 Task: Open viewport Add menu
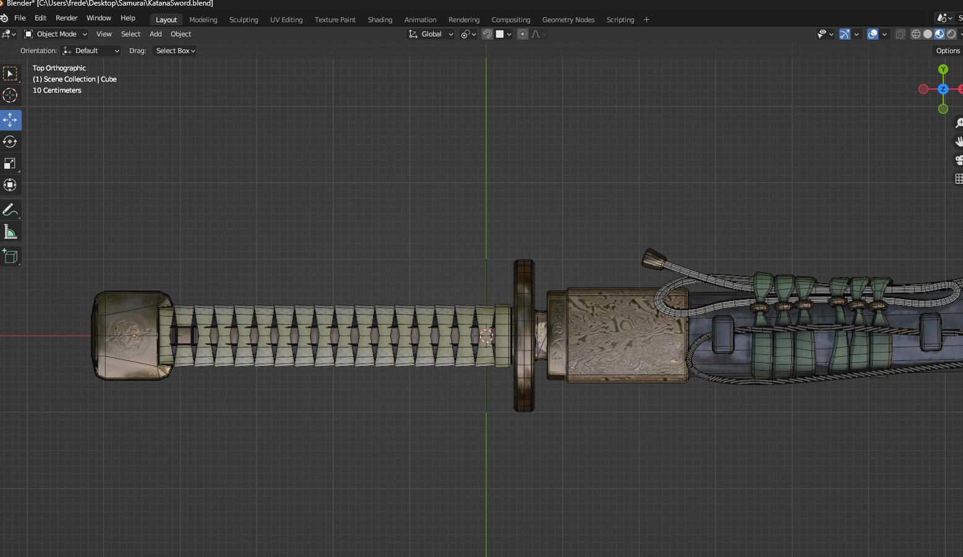pyautogui.click(x=156, y=34)
